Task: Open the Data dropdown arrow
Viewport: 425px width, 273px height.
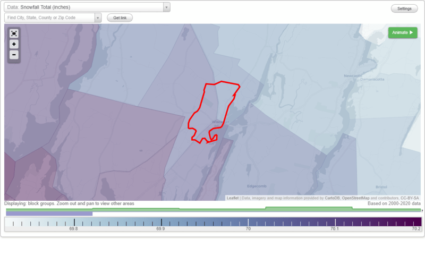Action: click(166, 7)
